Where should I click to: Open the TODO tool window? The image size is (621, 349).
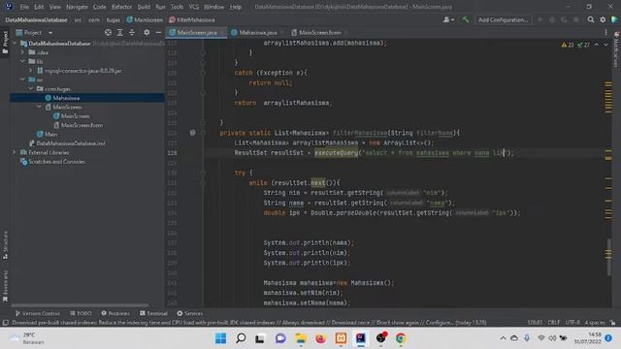[82, 313]
